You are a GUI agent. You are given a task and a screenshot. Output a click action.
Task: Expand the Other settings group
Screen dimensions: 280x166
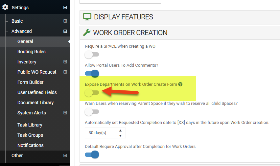click(x=65, y=155)
